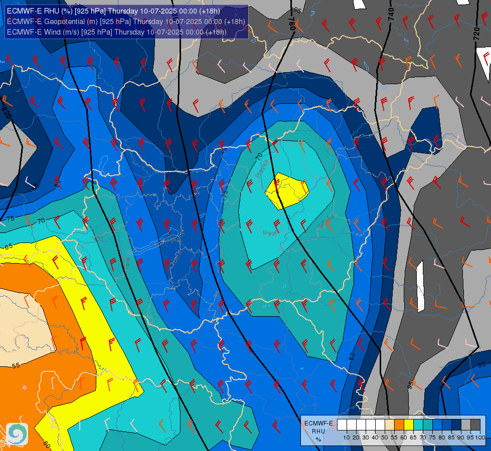Click the Heves place name on map
This screenshot has width=491, height=451.
tap(262, 168)
